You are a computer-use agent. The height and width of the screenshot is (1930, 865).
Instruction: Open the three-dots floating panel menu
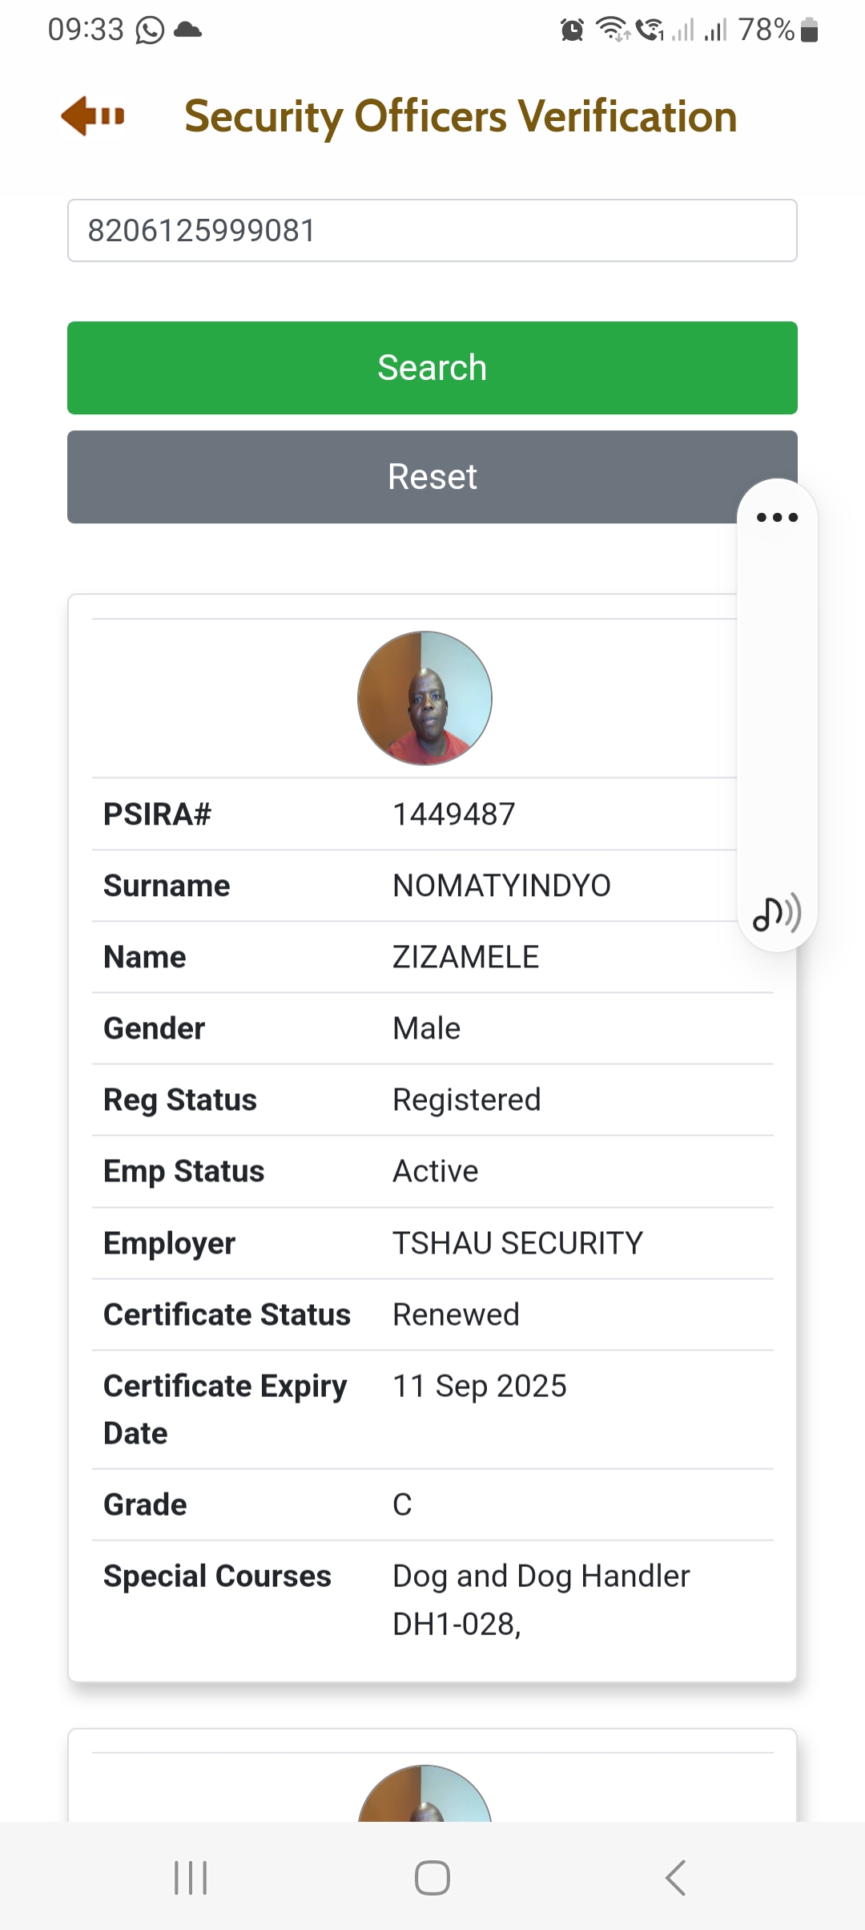(777, 517)
